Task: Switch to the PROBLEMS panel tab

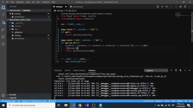Action: point(58,70)
